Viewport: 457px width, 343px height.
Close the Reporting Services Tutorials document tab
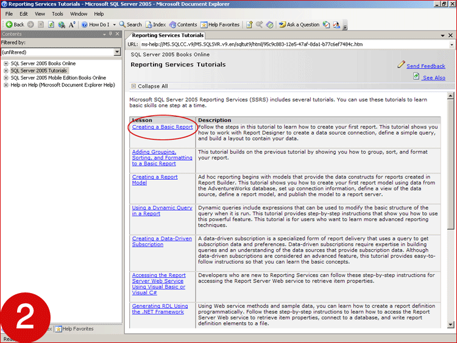450,35
